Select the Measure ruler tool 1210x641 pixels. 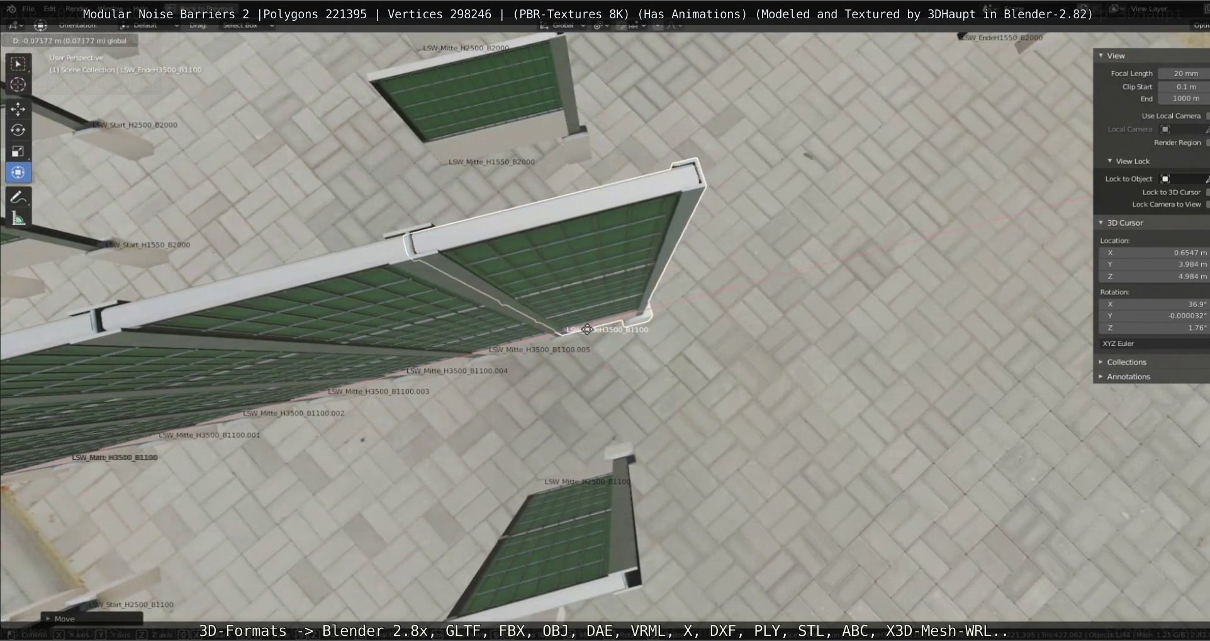point(18,219)
